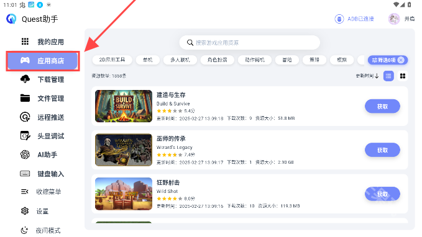Screen dimensions: 422x237
Task: Click the status bar clock 11:01
Action: coord(10,5)
